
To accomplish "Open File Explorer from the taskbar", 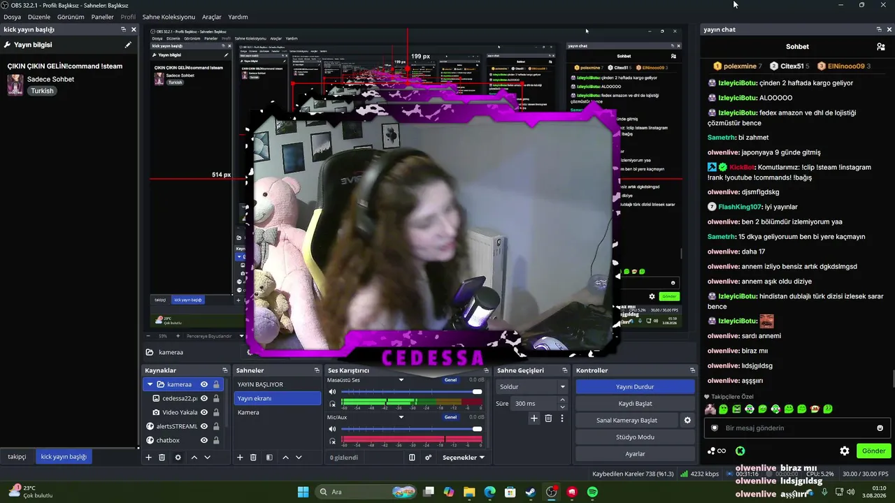I will coord(469,492).
